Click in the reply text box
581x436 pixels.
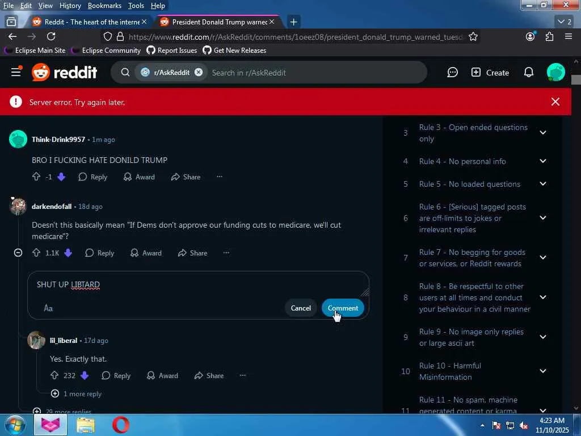point(198,285)
